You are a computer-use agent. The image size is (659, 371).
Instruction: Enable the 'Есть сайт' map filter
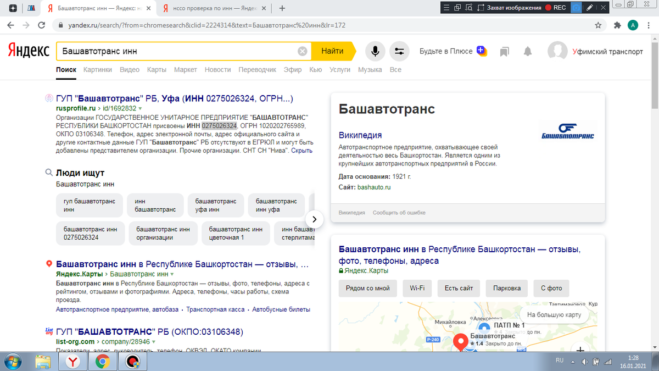(459, 288)
